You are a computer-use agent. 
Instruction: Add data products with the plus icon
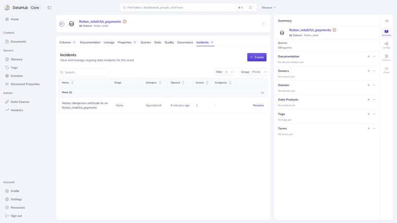(368, 99)
